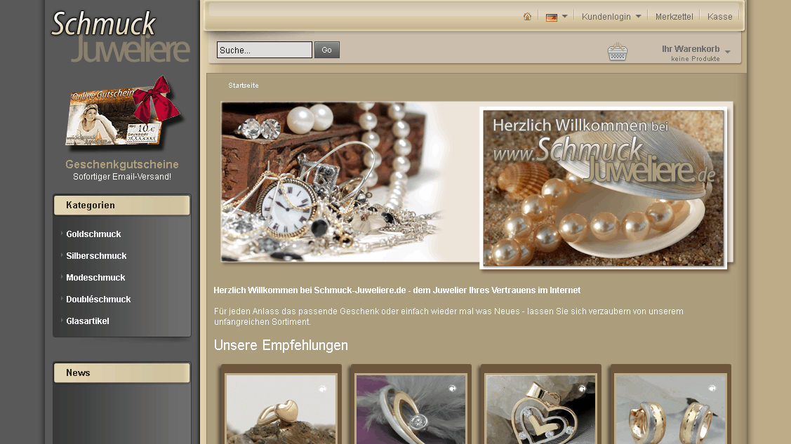Select the Glasartikel category

(x=87, y=321)
